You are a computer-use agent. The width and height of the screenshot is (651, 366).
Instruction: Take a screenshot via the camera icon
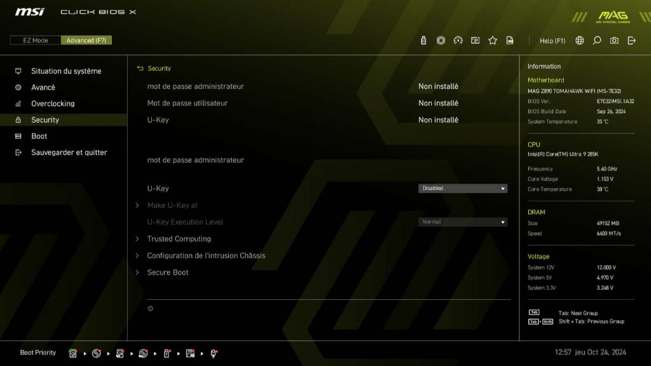[x=614, y=40]
